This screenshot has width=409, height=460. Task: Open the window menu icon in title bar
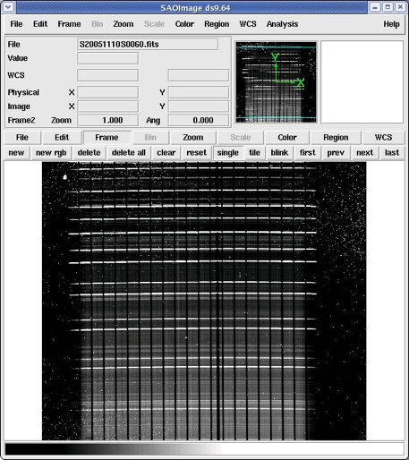8,7
